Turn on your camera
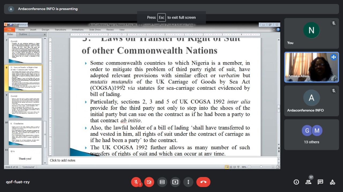 tap(149, 182)
